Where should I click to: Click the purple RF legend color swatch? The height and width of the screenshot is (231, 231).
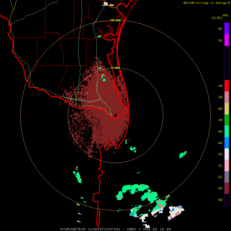click(x=227, y=28)
